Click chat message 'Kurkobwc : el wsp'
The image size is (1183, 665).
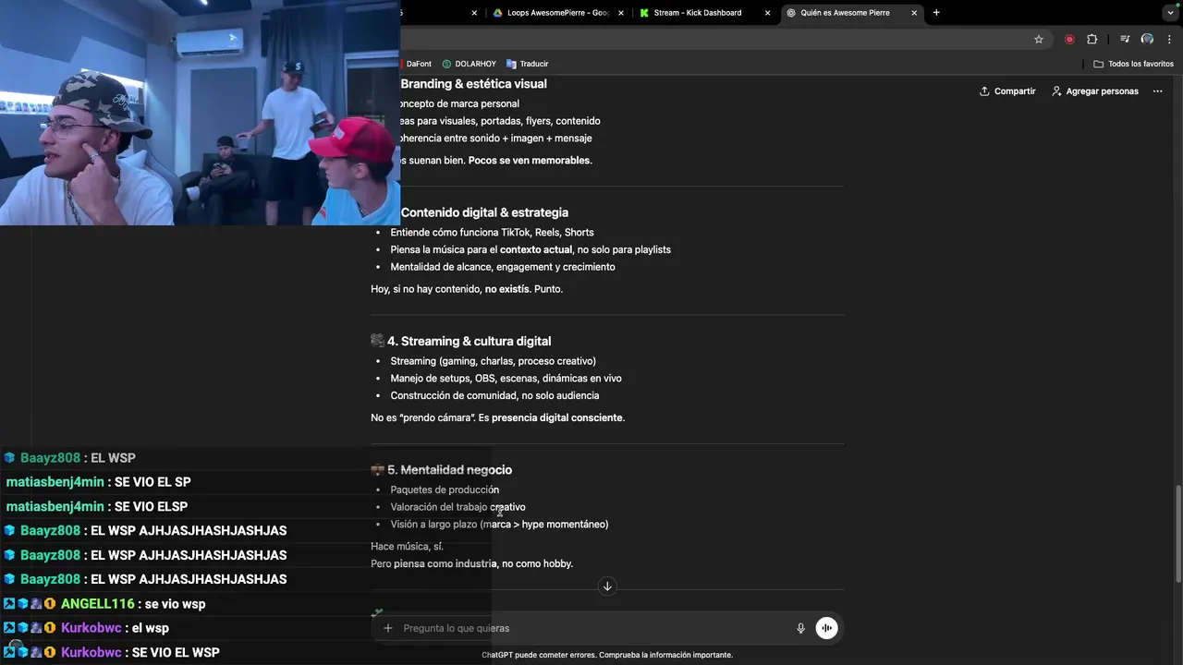click(x=86, y=628)
